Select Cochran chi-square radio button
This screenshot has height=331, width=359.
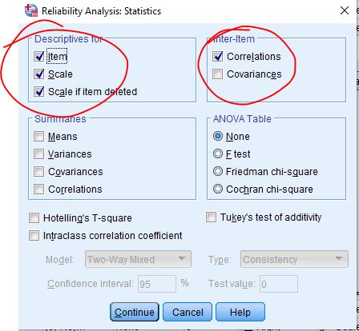pos(218,189)
